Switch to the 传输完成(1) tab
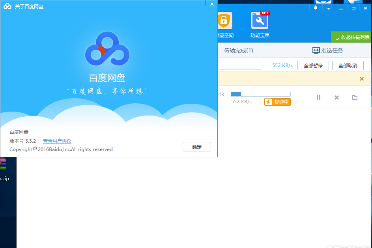Screen dimensions: 372x248 238,50
